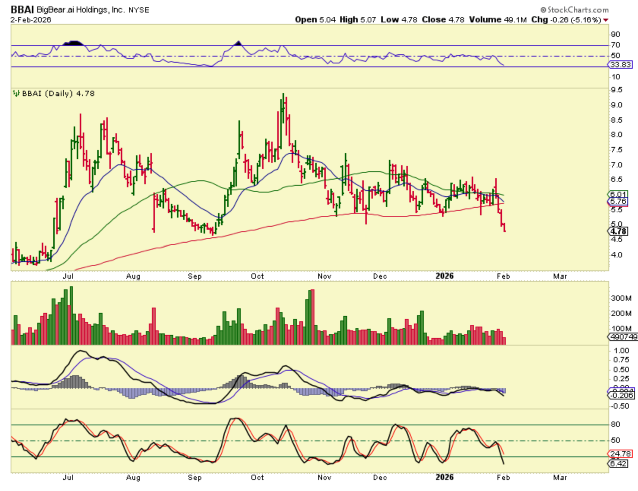Screen dimensions: 638x491
Task: Click the 7.5 price axis label
Action: click(617, 150)
